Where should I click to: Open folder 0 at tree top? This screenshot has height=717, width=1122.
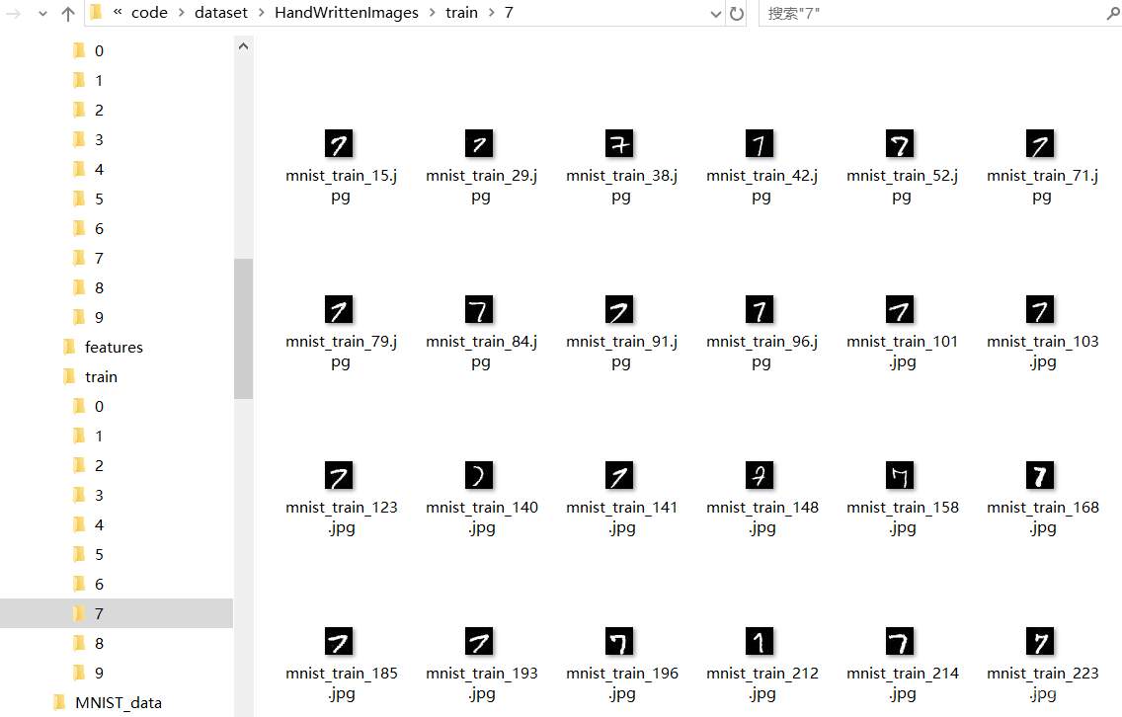tap(99, 50)
